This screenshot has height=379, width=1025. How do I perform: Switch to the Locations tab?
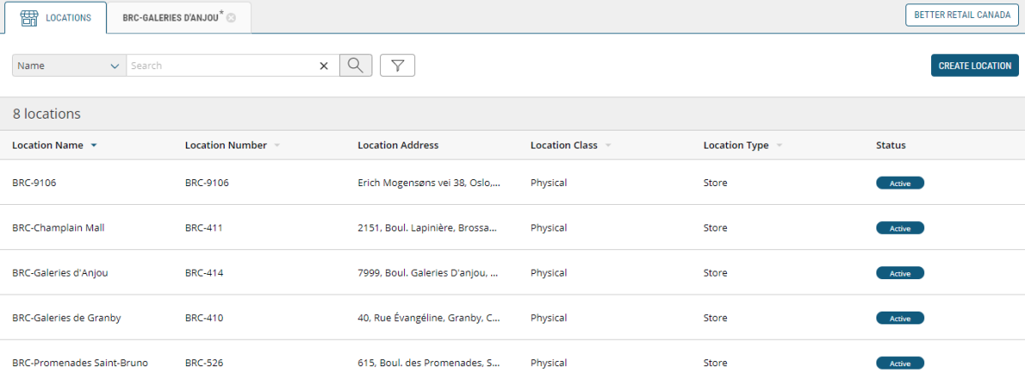68,18
